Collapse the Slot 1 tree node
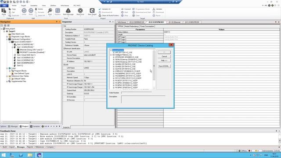 (12, 47)
